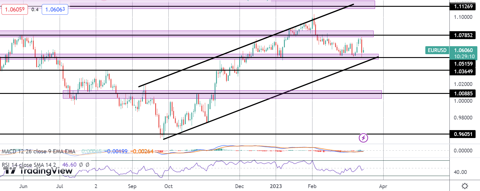Click the 0.4 spread value
Image resolution: width=480 pixels, height=191 pixels.
(35, 9)
